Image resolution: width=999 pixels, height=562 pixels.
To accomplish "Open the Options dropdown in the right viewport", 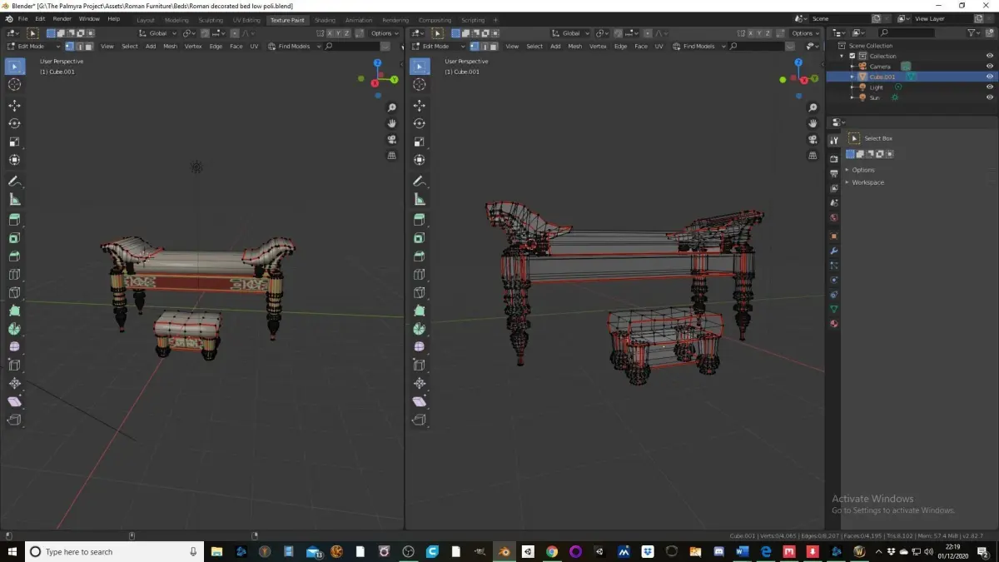I will pyautogui.click(x=806, y=33).
